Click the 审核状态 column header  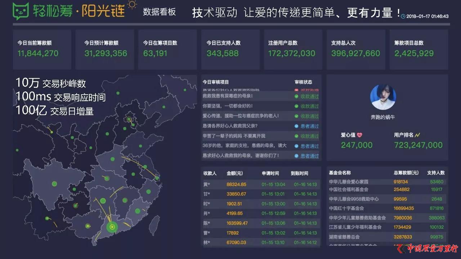pos(303,82)
